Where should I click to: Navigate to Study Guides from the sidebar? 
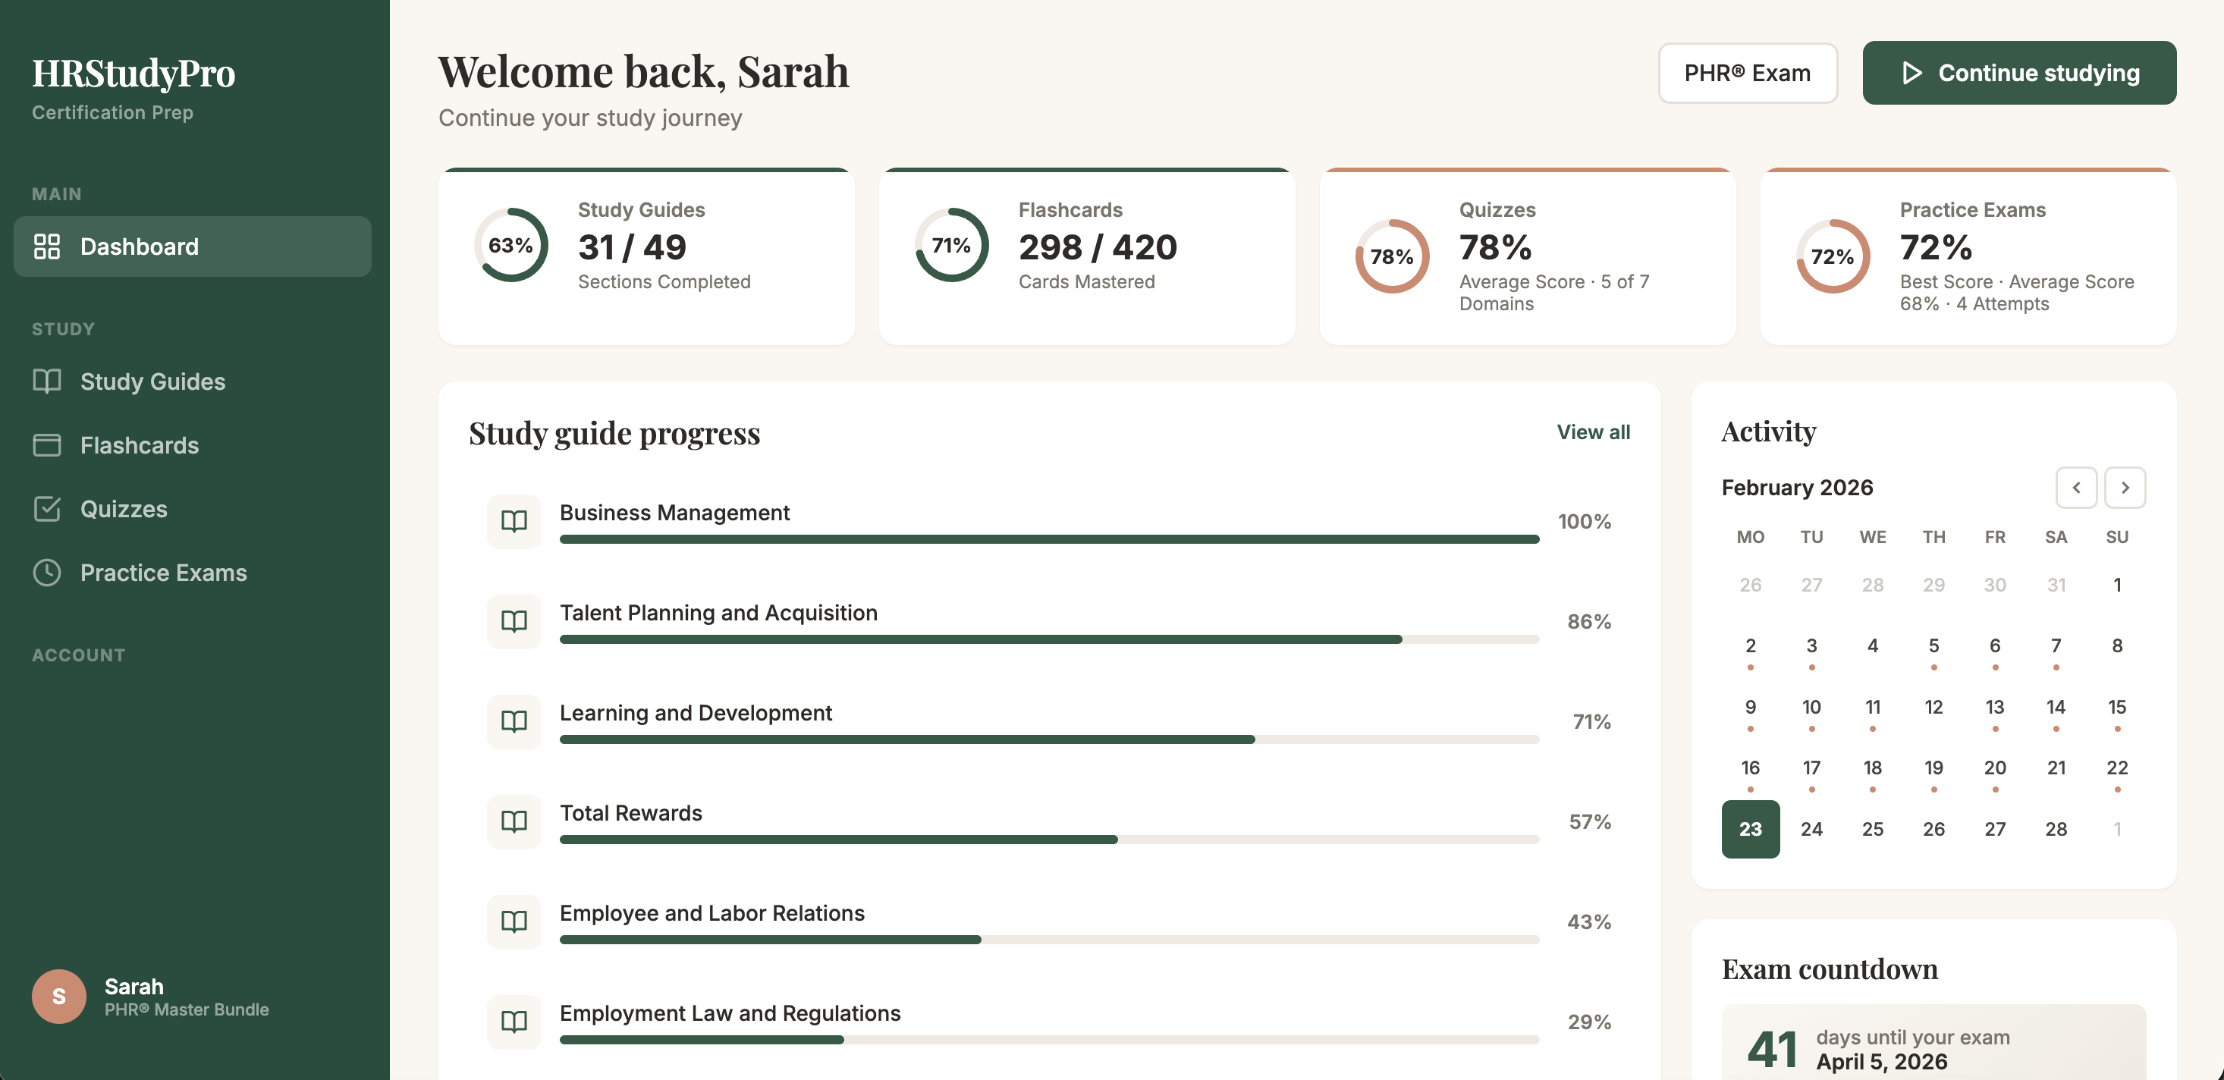pyautogui.click(x=152, y=381)
